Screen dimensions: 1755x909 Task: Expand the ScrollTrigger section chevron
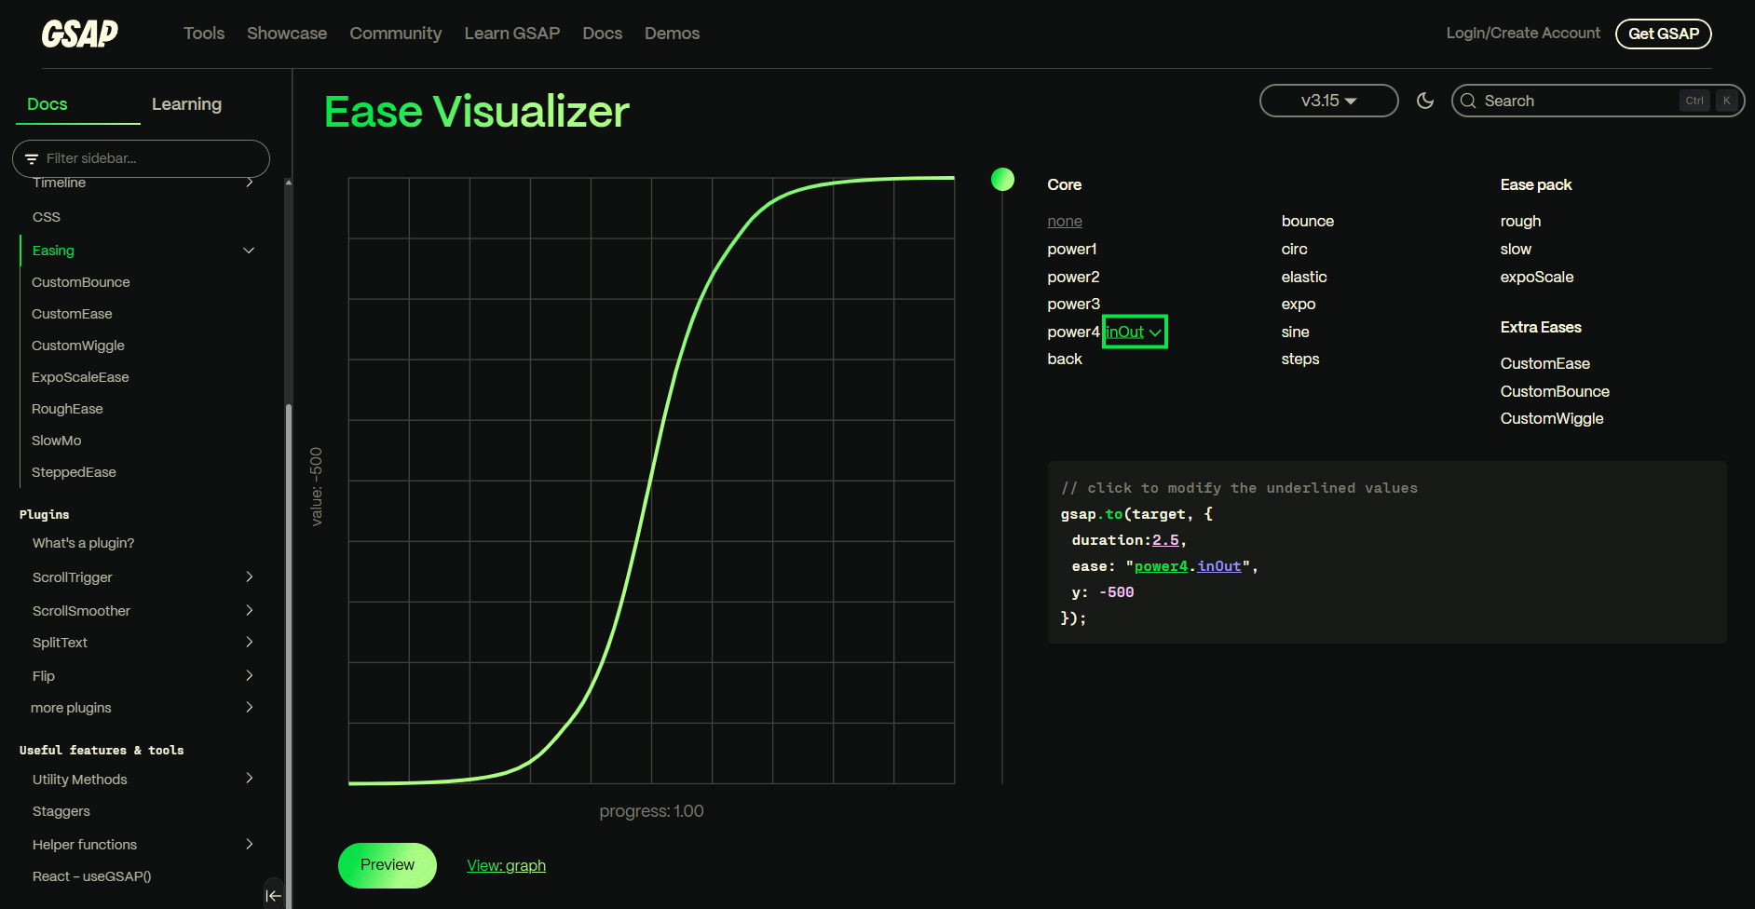[249, 577]
